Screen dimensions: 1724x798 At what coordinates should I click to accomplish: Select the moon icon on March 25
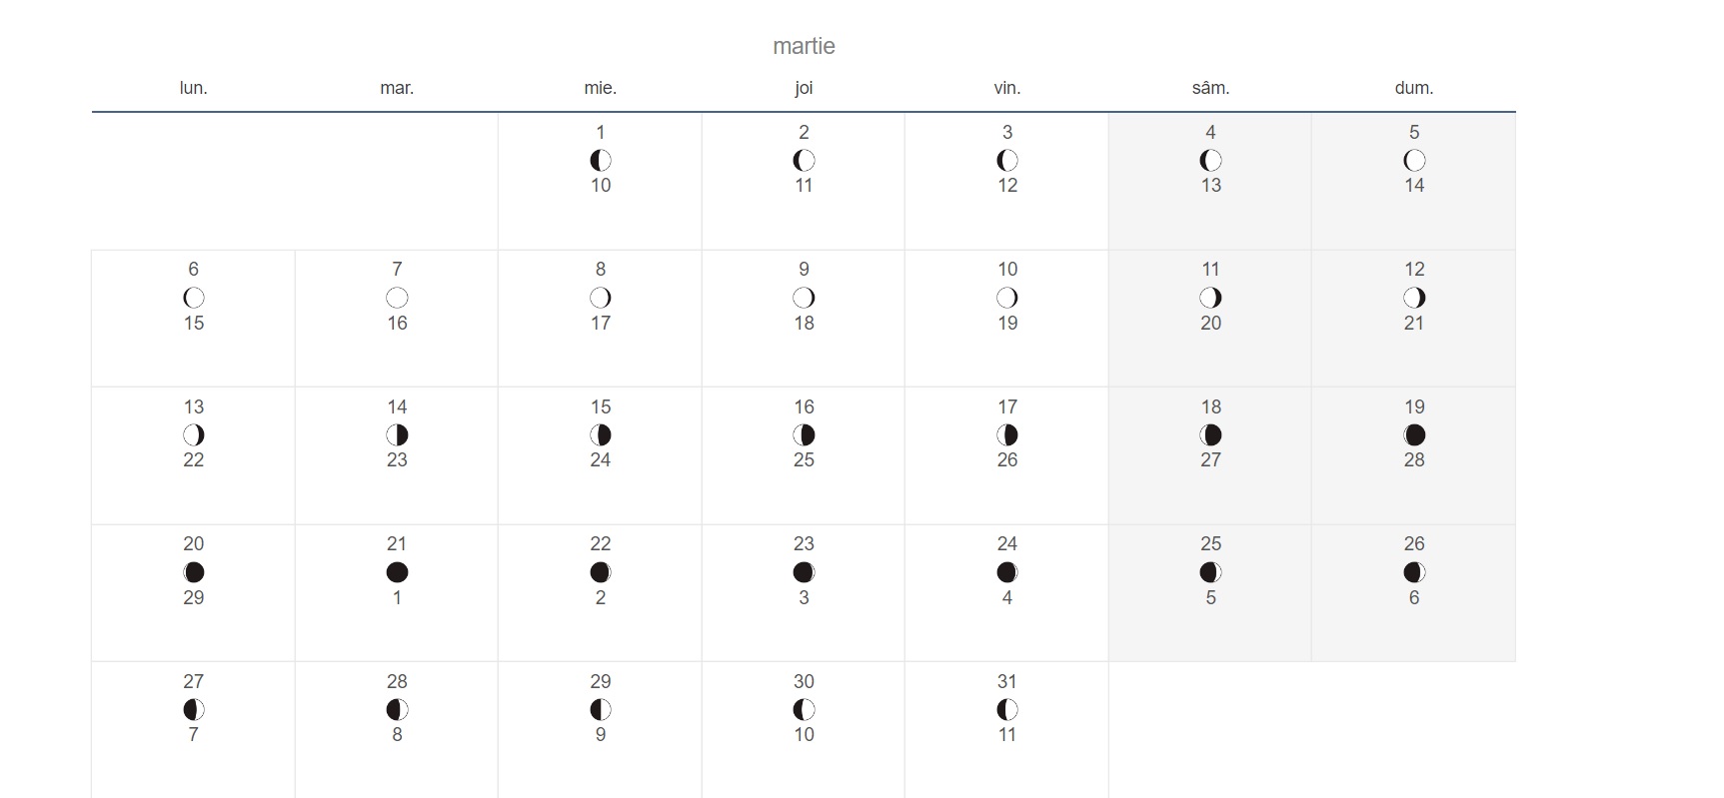(1210, 572)
